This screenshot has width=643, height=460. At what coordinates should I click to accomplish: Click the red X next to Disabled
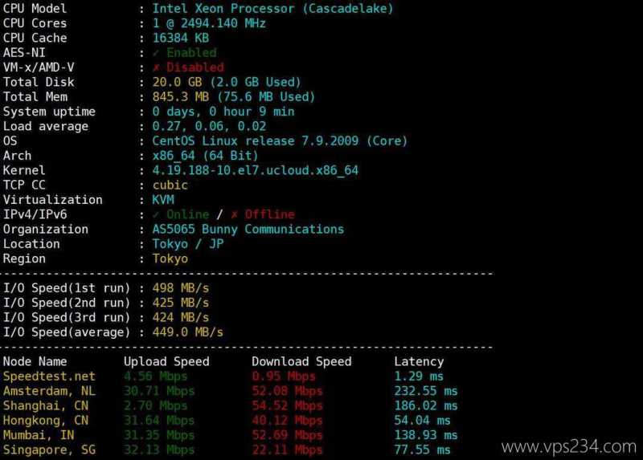click(156, 67)
